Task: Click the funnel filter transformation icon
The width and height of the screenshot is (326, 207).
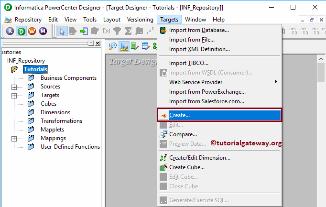Action: tap(117, 31)
